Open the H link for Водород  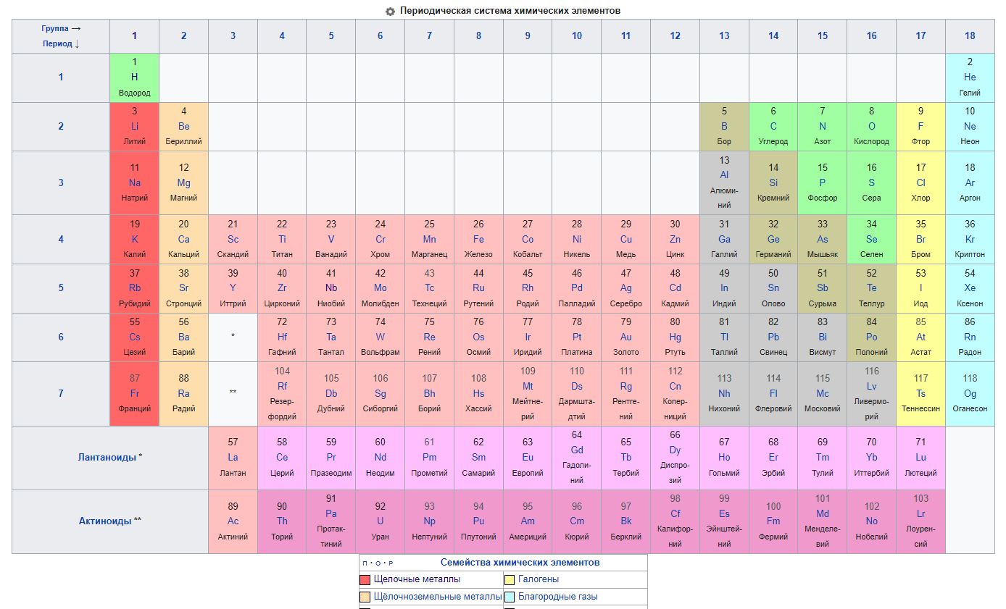pyautogui.click(x=134, y=77)
